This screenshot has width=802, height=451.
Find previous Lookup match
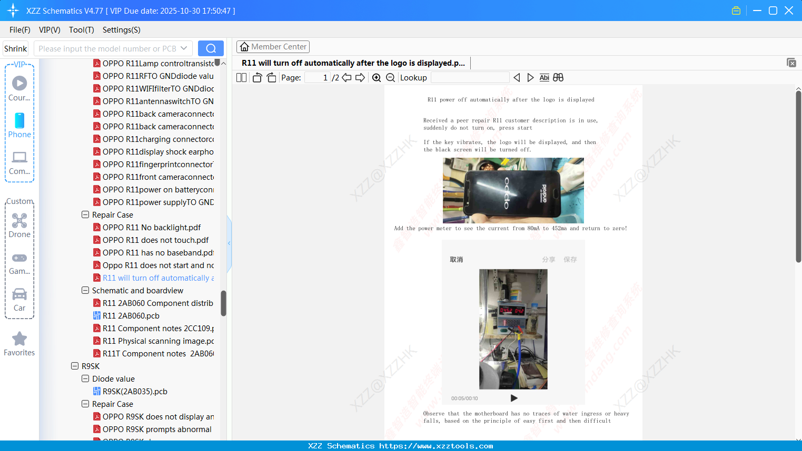click(x=517, y=78)
